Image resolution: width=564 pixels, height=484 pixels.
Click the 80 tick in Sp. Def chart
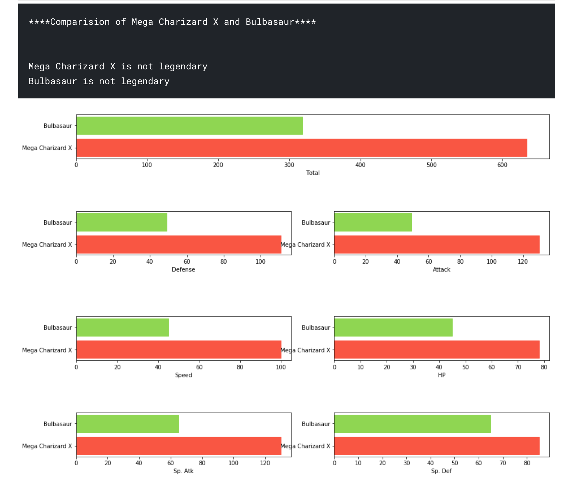click(527, 463)
